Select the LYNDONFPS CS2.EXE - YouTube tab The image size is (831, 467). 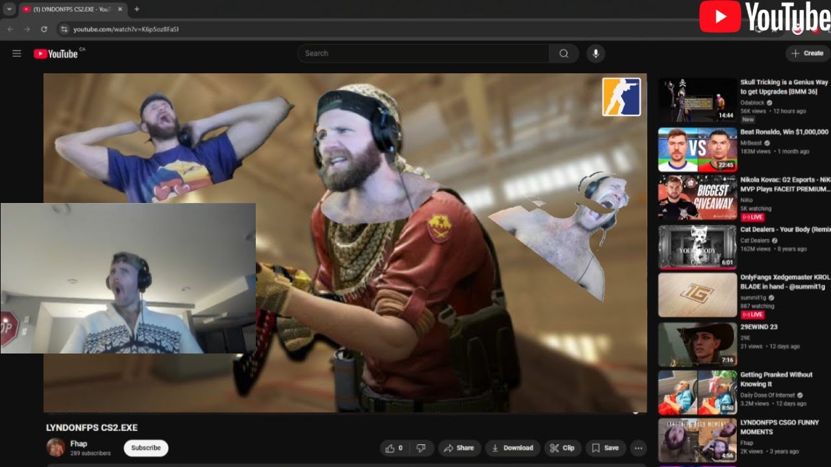tap(73, 9)
